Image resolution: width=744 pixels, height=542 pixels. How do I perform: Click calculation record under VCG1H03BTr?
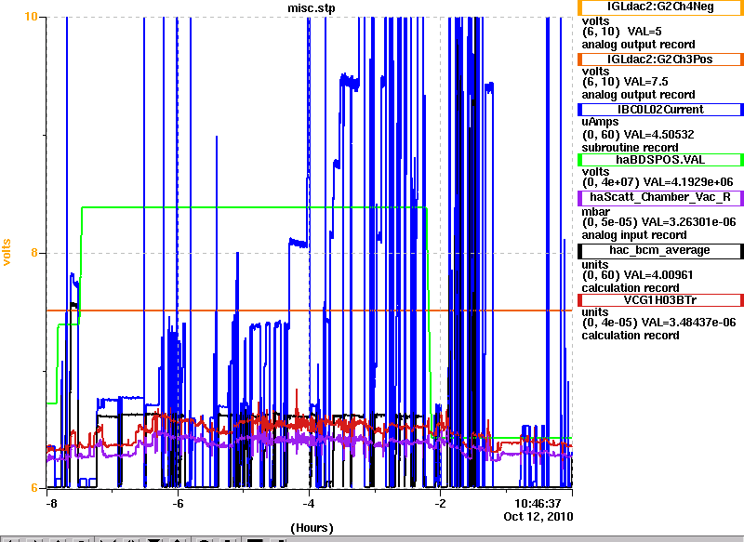point(631,336)
